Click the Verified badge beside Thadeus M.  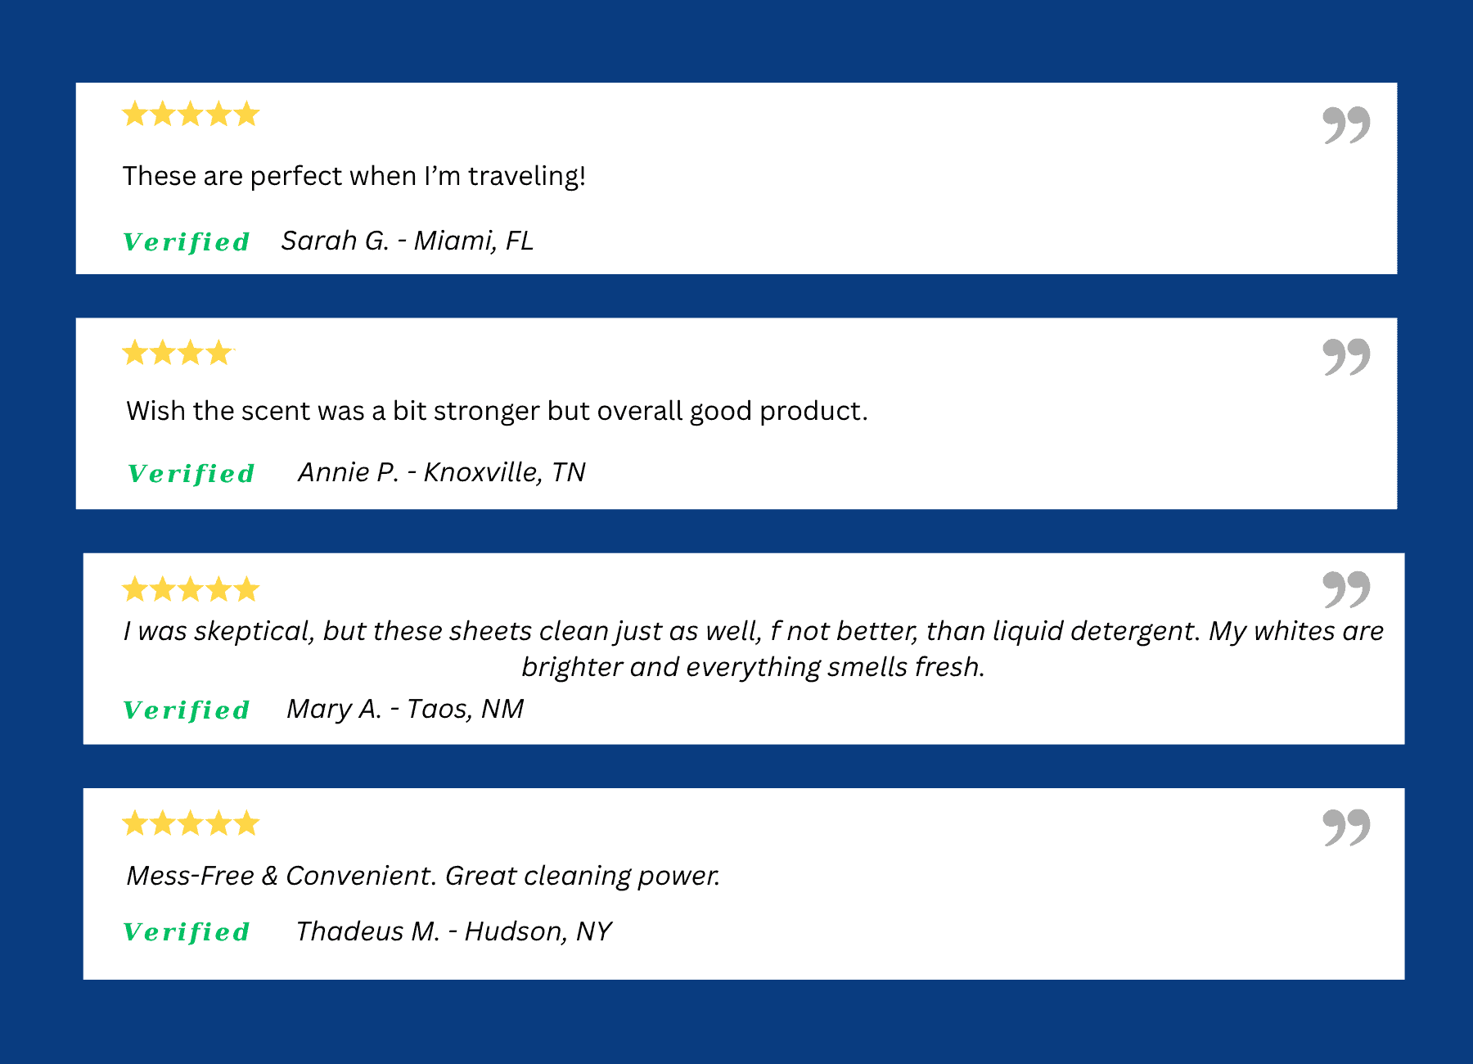(187, 932)
